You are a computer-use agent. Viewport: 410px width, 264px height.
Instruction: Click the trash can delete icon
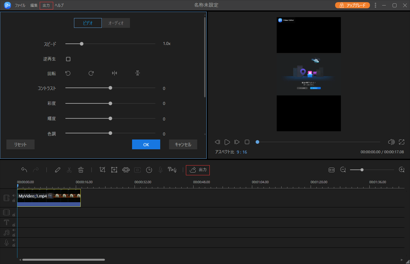point(81,170)
